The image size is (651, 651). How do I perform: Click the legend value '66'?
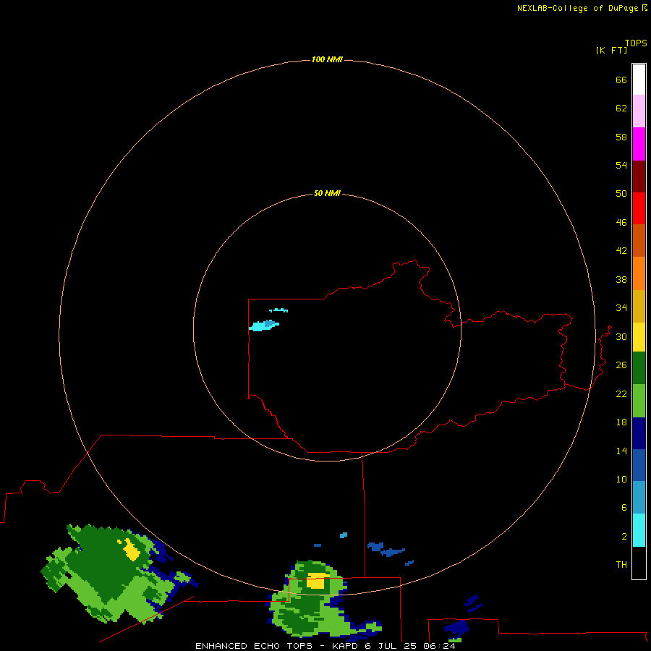click(x=621, y=80)
